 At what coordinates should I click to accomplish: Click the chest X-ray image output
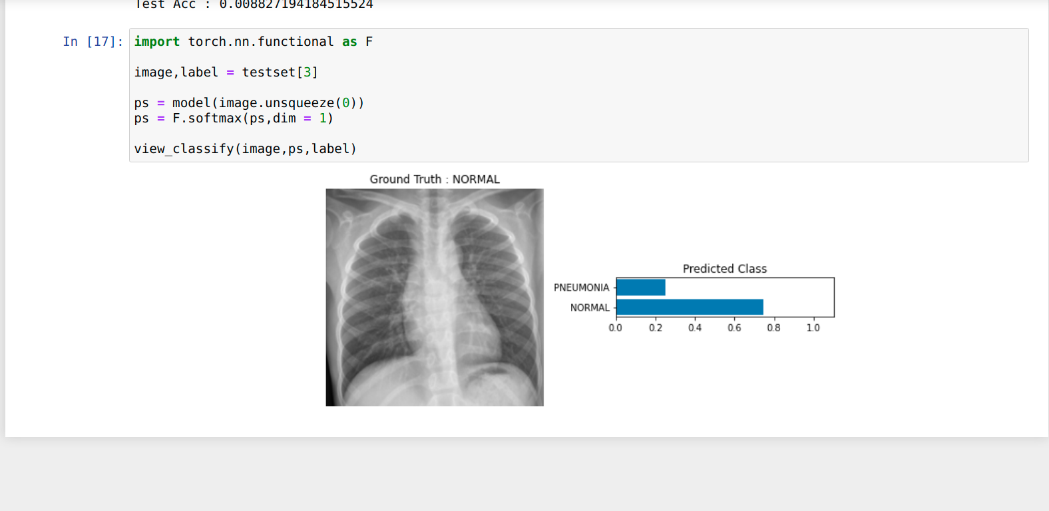435,297
